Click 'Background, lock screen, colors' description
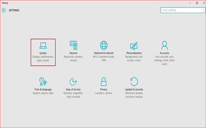Image resolution: width=206 pixels, height=128 pixels. click(134, 59)
